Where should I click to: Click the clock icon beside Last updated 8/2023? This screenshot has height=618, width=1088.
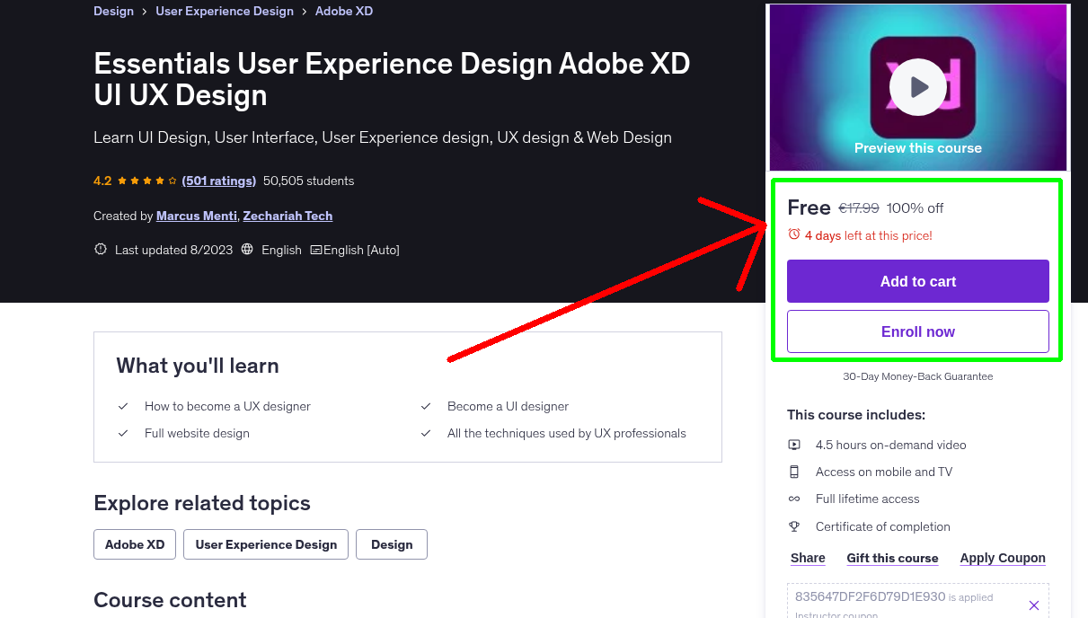[100, 249]
